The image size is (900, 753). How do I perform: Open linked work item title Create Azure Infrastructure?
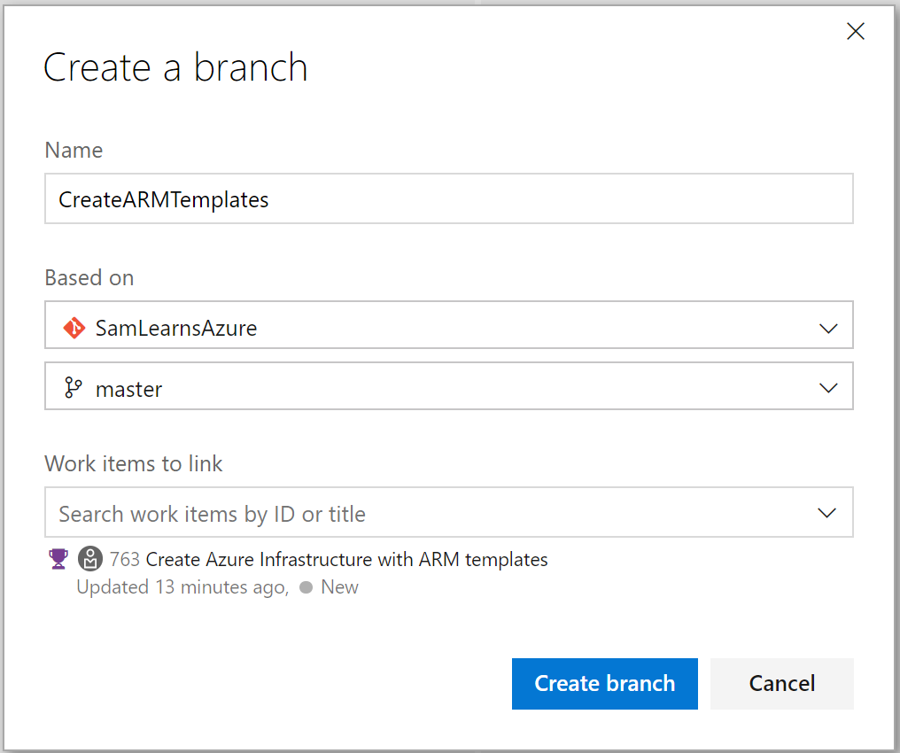pos(346,560)
